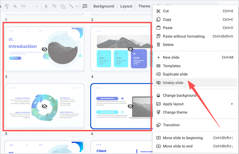Viewport: 239px width, 154px height.
Task: Choose Move slide to end
Action: tap(195, 146)
